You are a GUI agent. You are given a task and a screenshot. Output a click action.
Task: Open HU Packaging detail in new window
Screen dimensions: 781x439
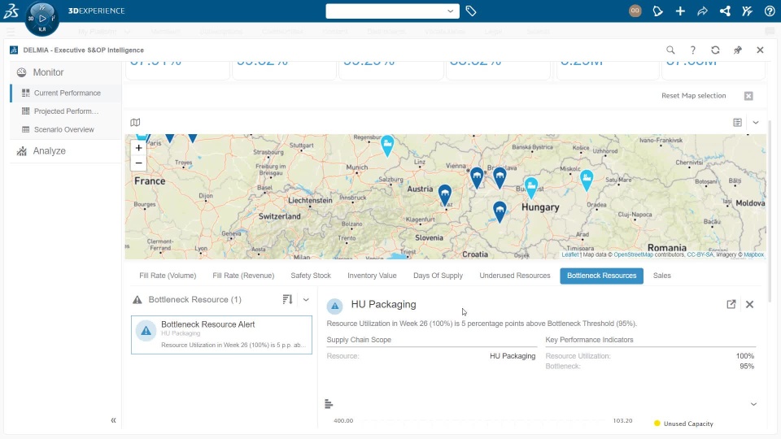coord(731,304)
